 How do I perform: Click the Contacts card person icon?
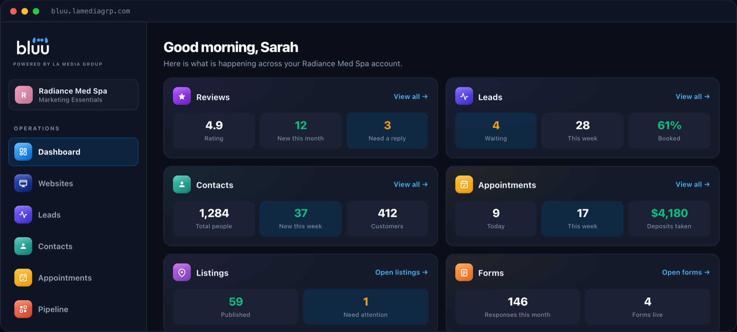click(182, 185)
